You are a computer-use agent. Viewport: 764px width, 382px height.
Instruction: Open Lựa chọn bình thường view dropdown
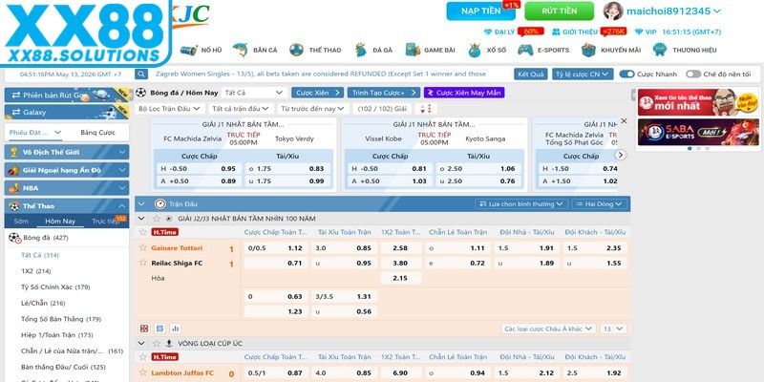tap(520, 204)
